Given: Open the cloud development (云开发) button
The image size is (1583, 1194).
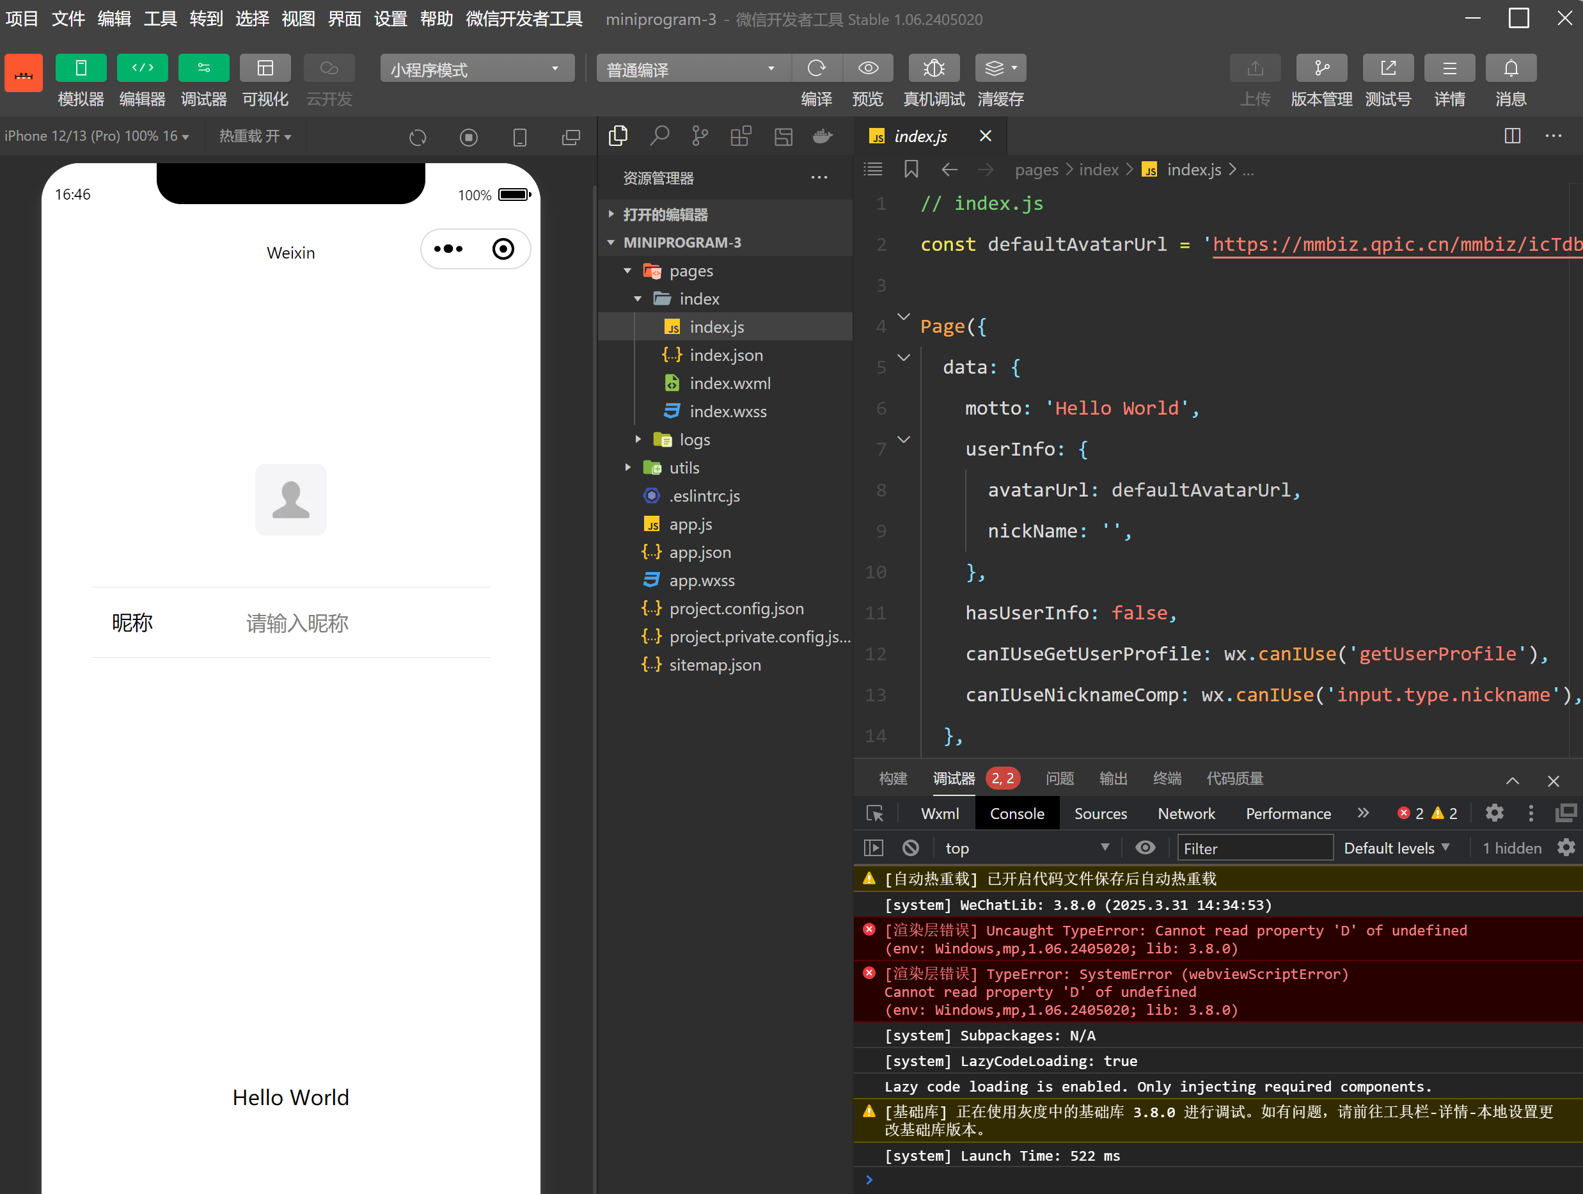Looking at the screenshot, I should click(x=329, y=68).
